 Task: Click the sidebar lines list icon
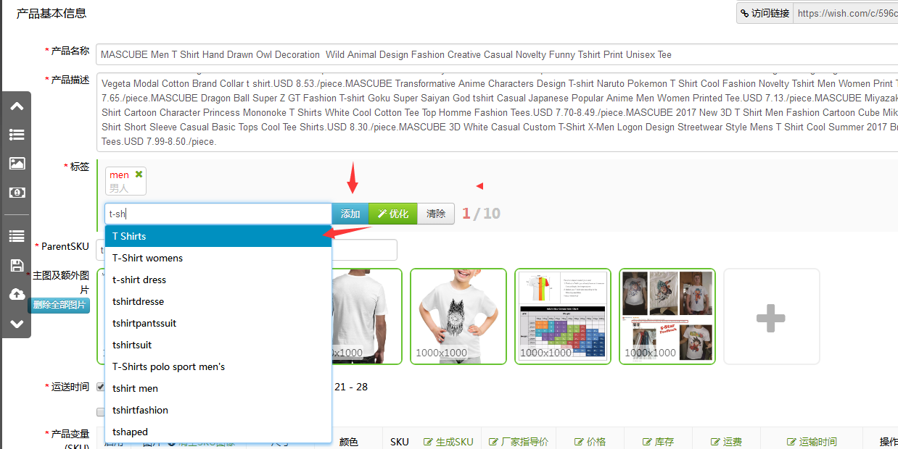pyautogui.click(x=17, y=236)
